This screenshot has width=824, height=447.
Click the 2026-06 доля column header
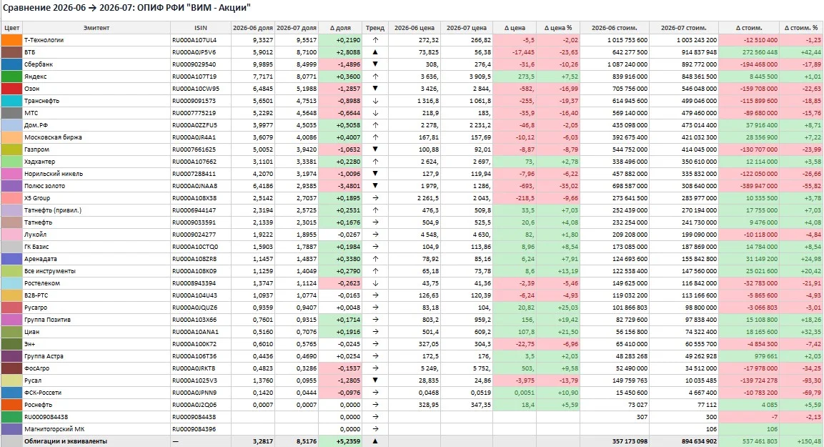click(x=253, y=28)
